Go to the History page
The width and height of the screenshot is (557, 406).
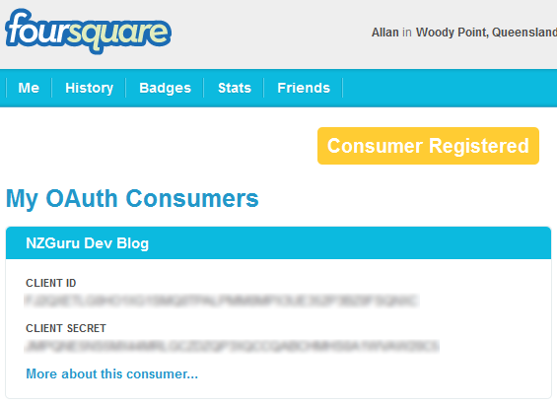tap(89, 88)
